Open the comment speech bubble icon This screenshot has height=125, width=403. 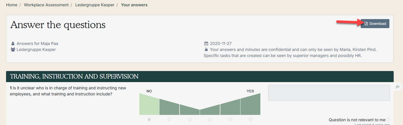(397, 87)
